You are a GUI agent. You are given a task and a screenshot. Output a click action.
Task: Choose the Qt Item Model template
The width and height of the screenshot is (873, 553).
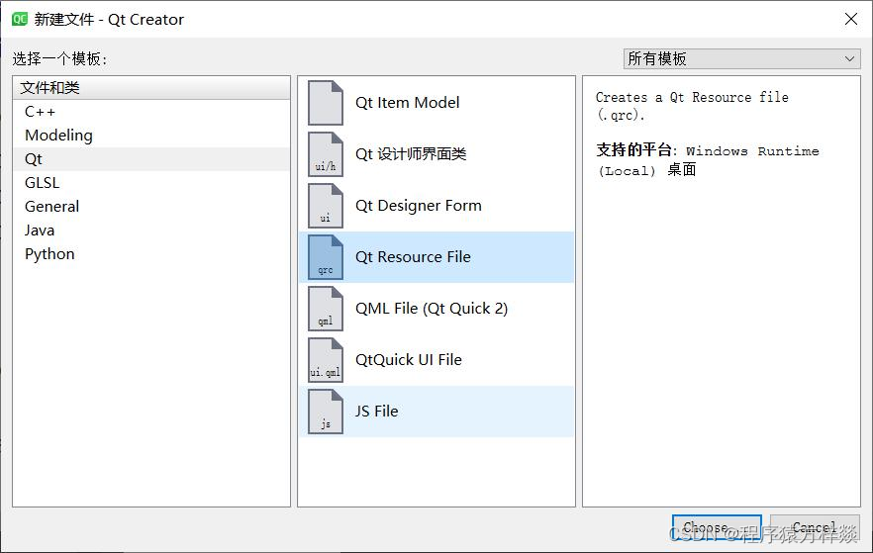pyautogui.click(x=436, y=103)
